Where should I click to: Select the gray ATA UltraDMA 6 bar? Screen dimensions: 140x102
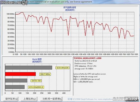[x=15, y=87]
